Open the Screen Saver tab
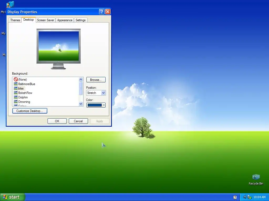This screenshot has width=269, height=201. coord(45,20)
